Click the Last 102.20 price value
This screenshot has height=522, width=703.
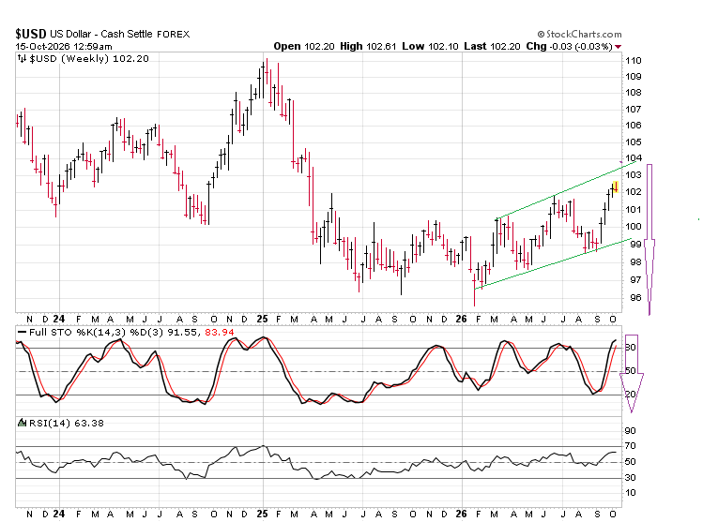click(x=492, y=46)
